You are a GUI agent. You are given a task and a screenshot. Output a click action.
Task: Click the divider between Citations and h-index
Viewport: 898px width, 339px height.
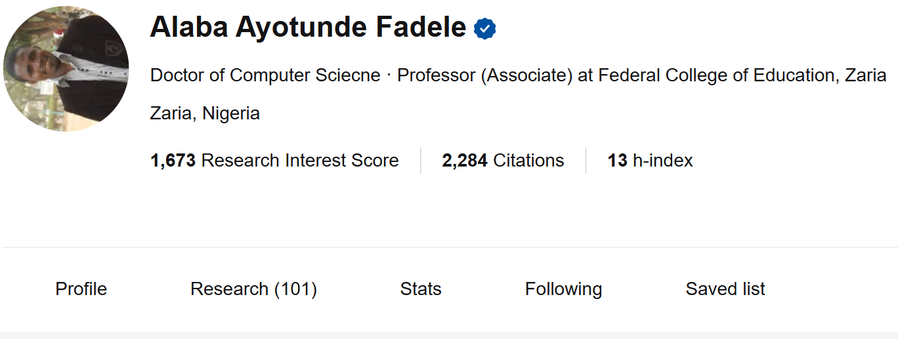point(586,161)
